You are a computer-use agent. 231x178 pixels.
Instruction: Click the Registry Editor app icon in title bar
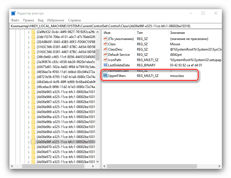pyautogui.click(x=13, y=13)
